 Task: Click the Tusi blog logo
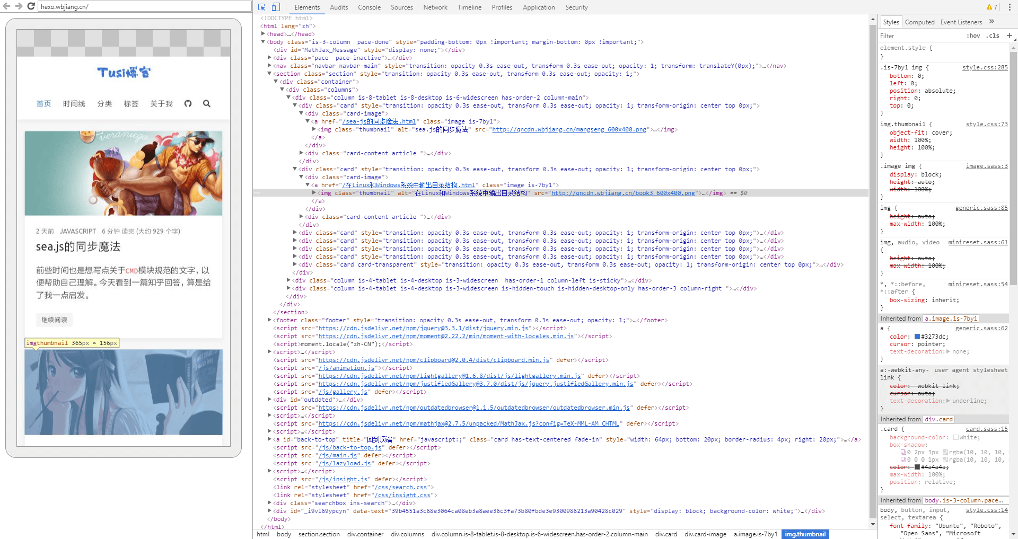tap(124, 72)
